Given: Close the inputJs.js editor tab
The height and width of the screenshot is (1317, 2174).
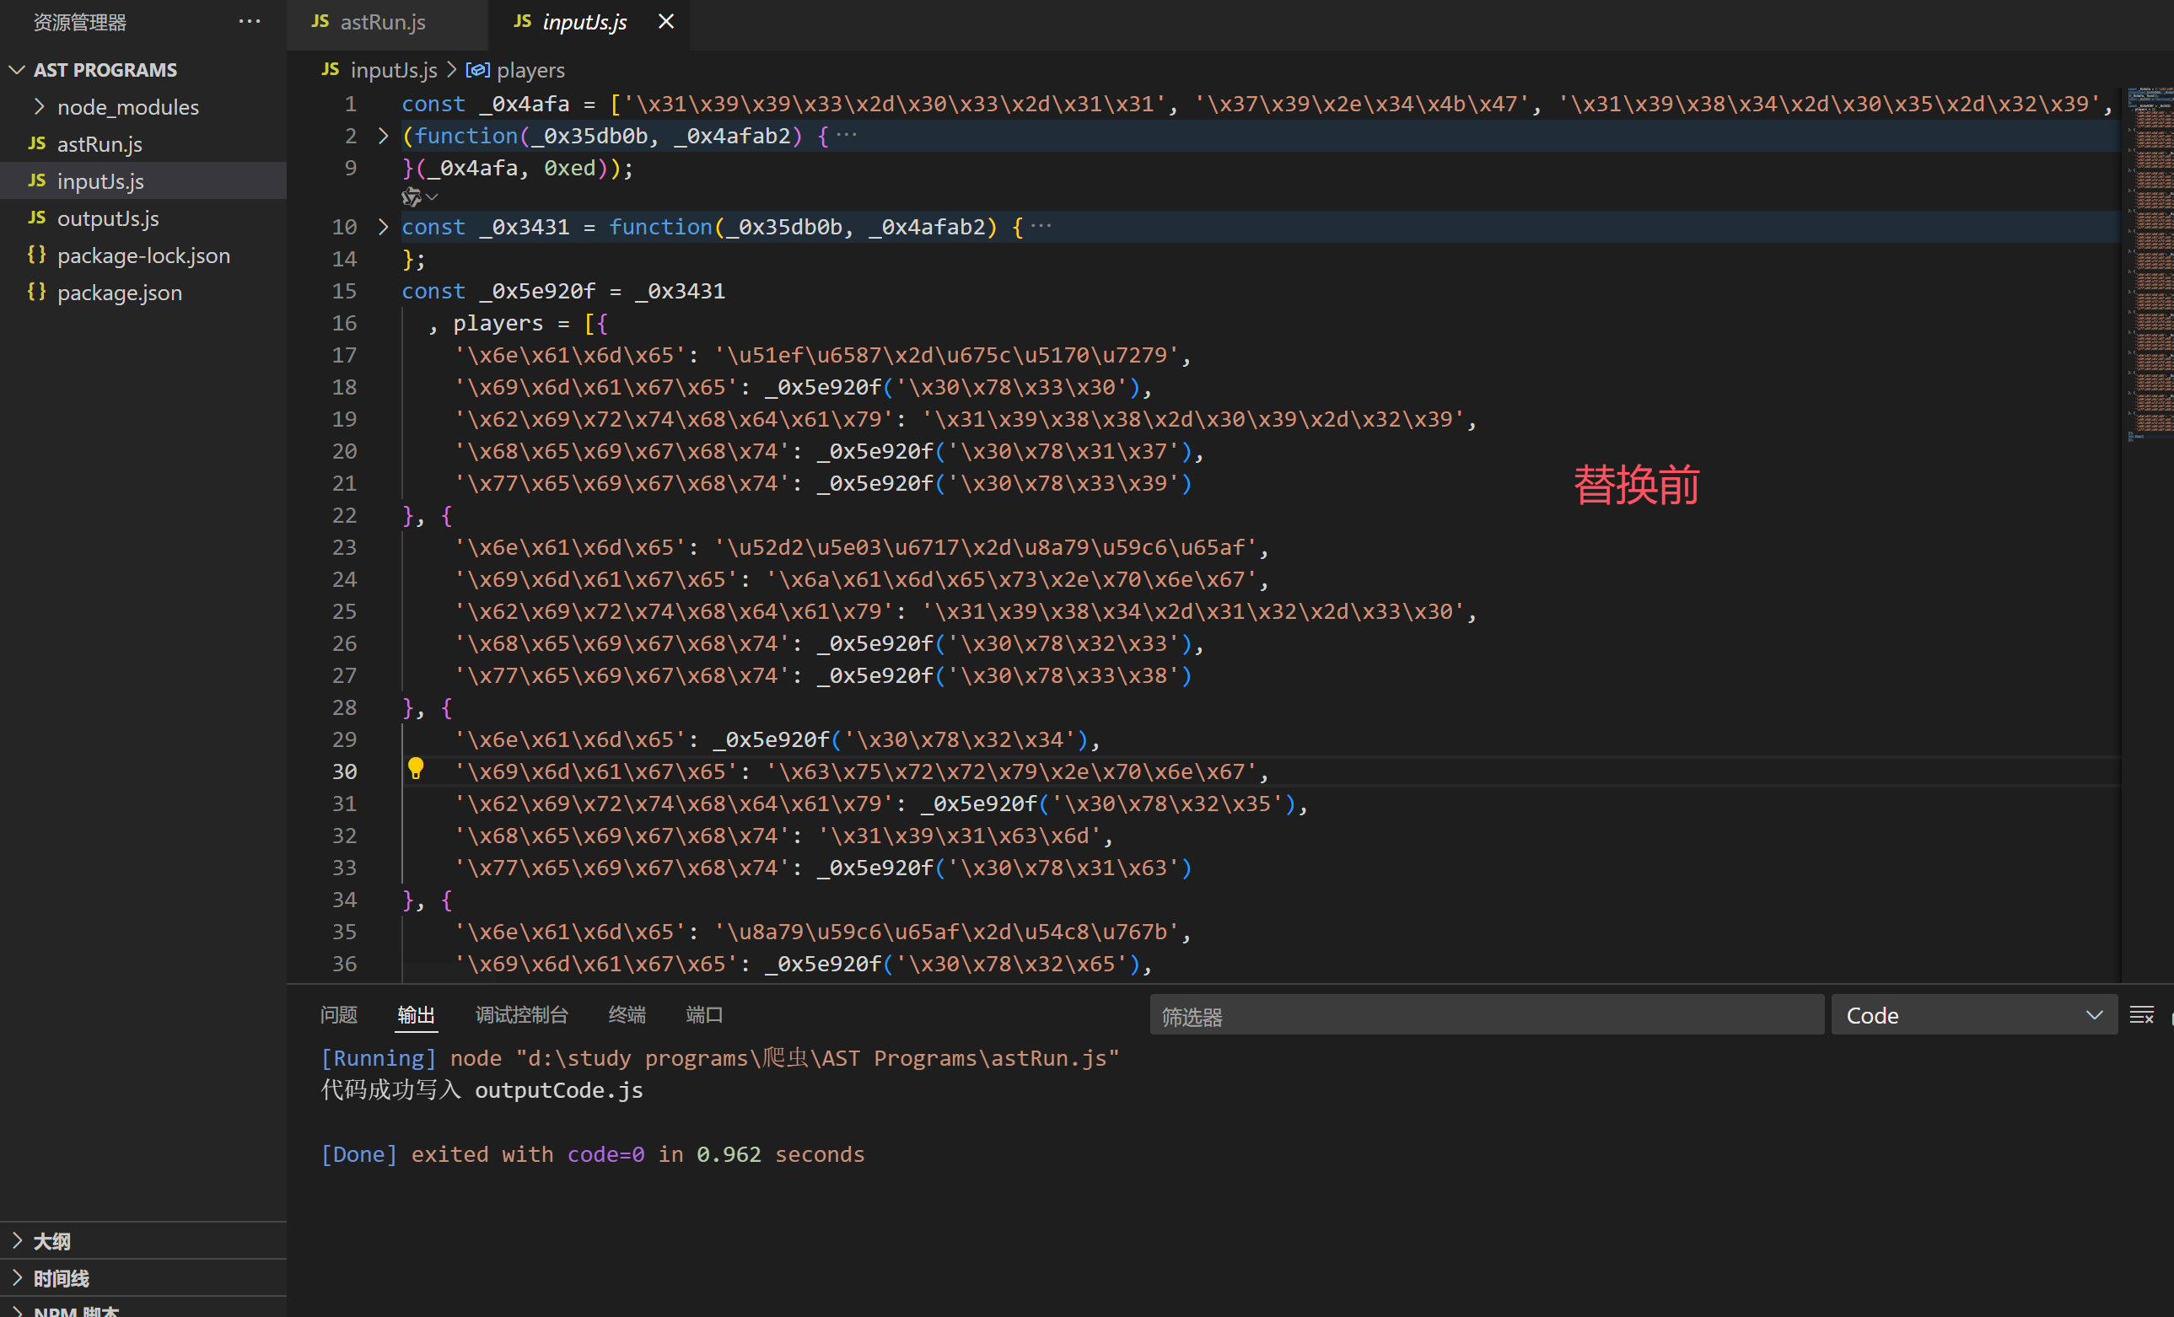Looking at the screenshot, I should coord(666,21).
